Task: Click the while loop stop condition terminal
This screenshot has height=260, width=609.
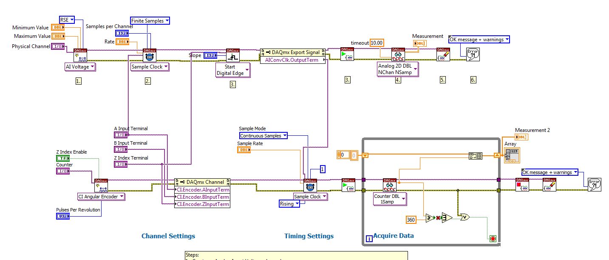Action: 493,239
